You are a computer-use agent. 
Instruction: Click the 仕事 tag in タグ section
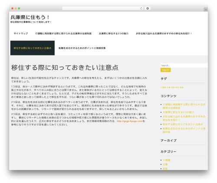[x=168, y=87]
